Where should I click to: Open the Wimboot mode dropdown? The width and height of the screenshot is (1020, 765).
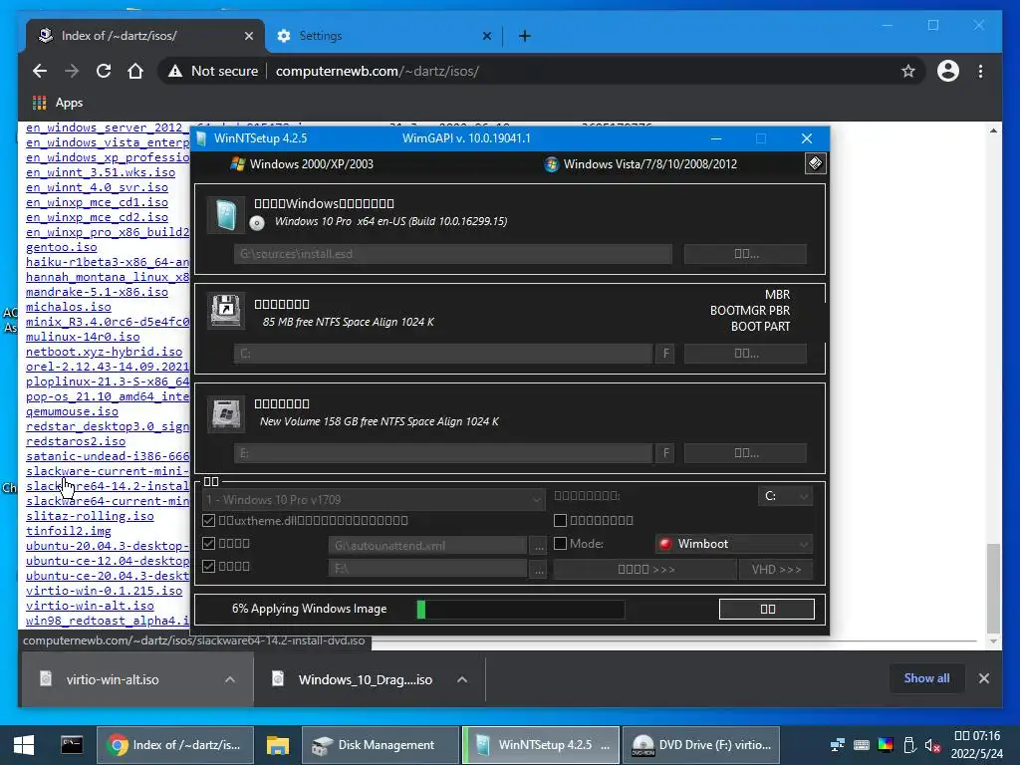click(x=734, y=544)
